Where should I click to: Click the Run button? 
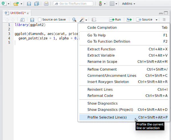[x=115, y=20]
